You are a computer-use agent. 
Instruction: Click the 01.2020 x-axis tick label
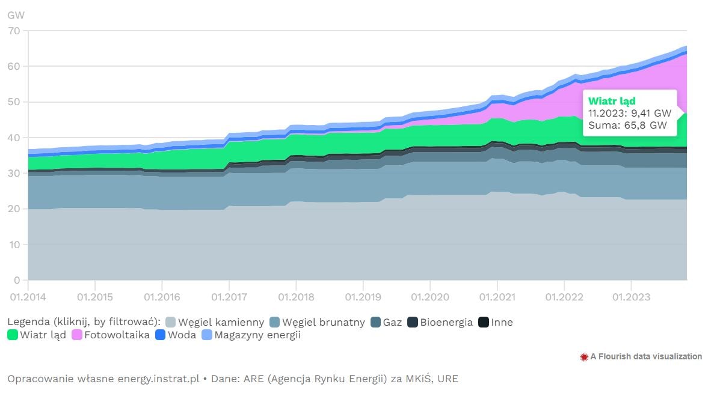[x=430, y=297]
